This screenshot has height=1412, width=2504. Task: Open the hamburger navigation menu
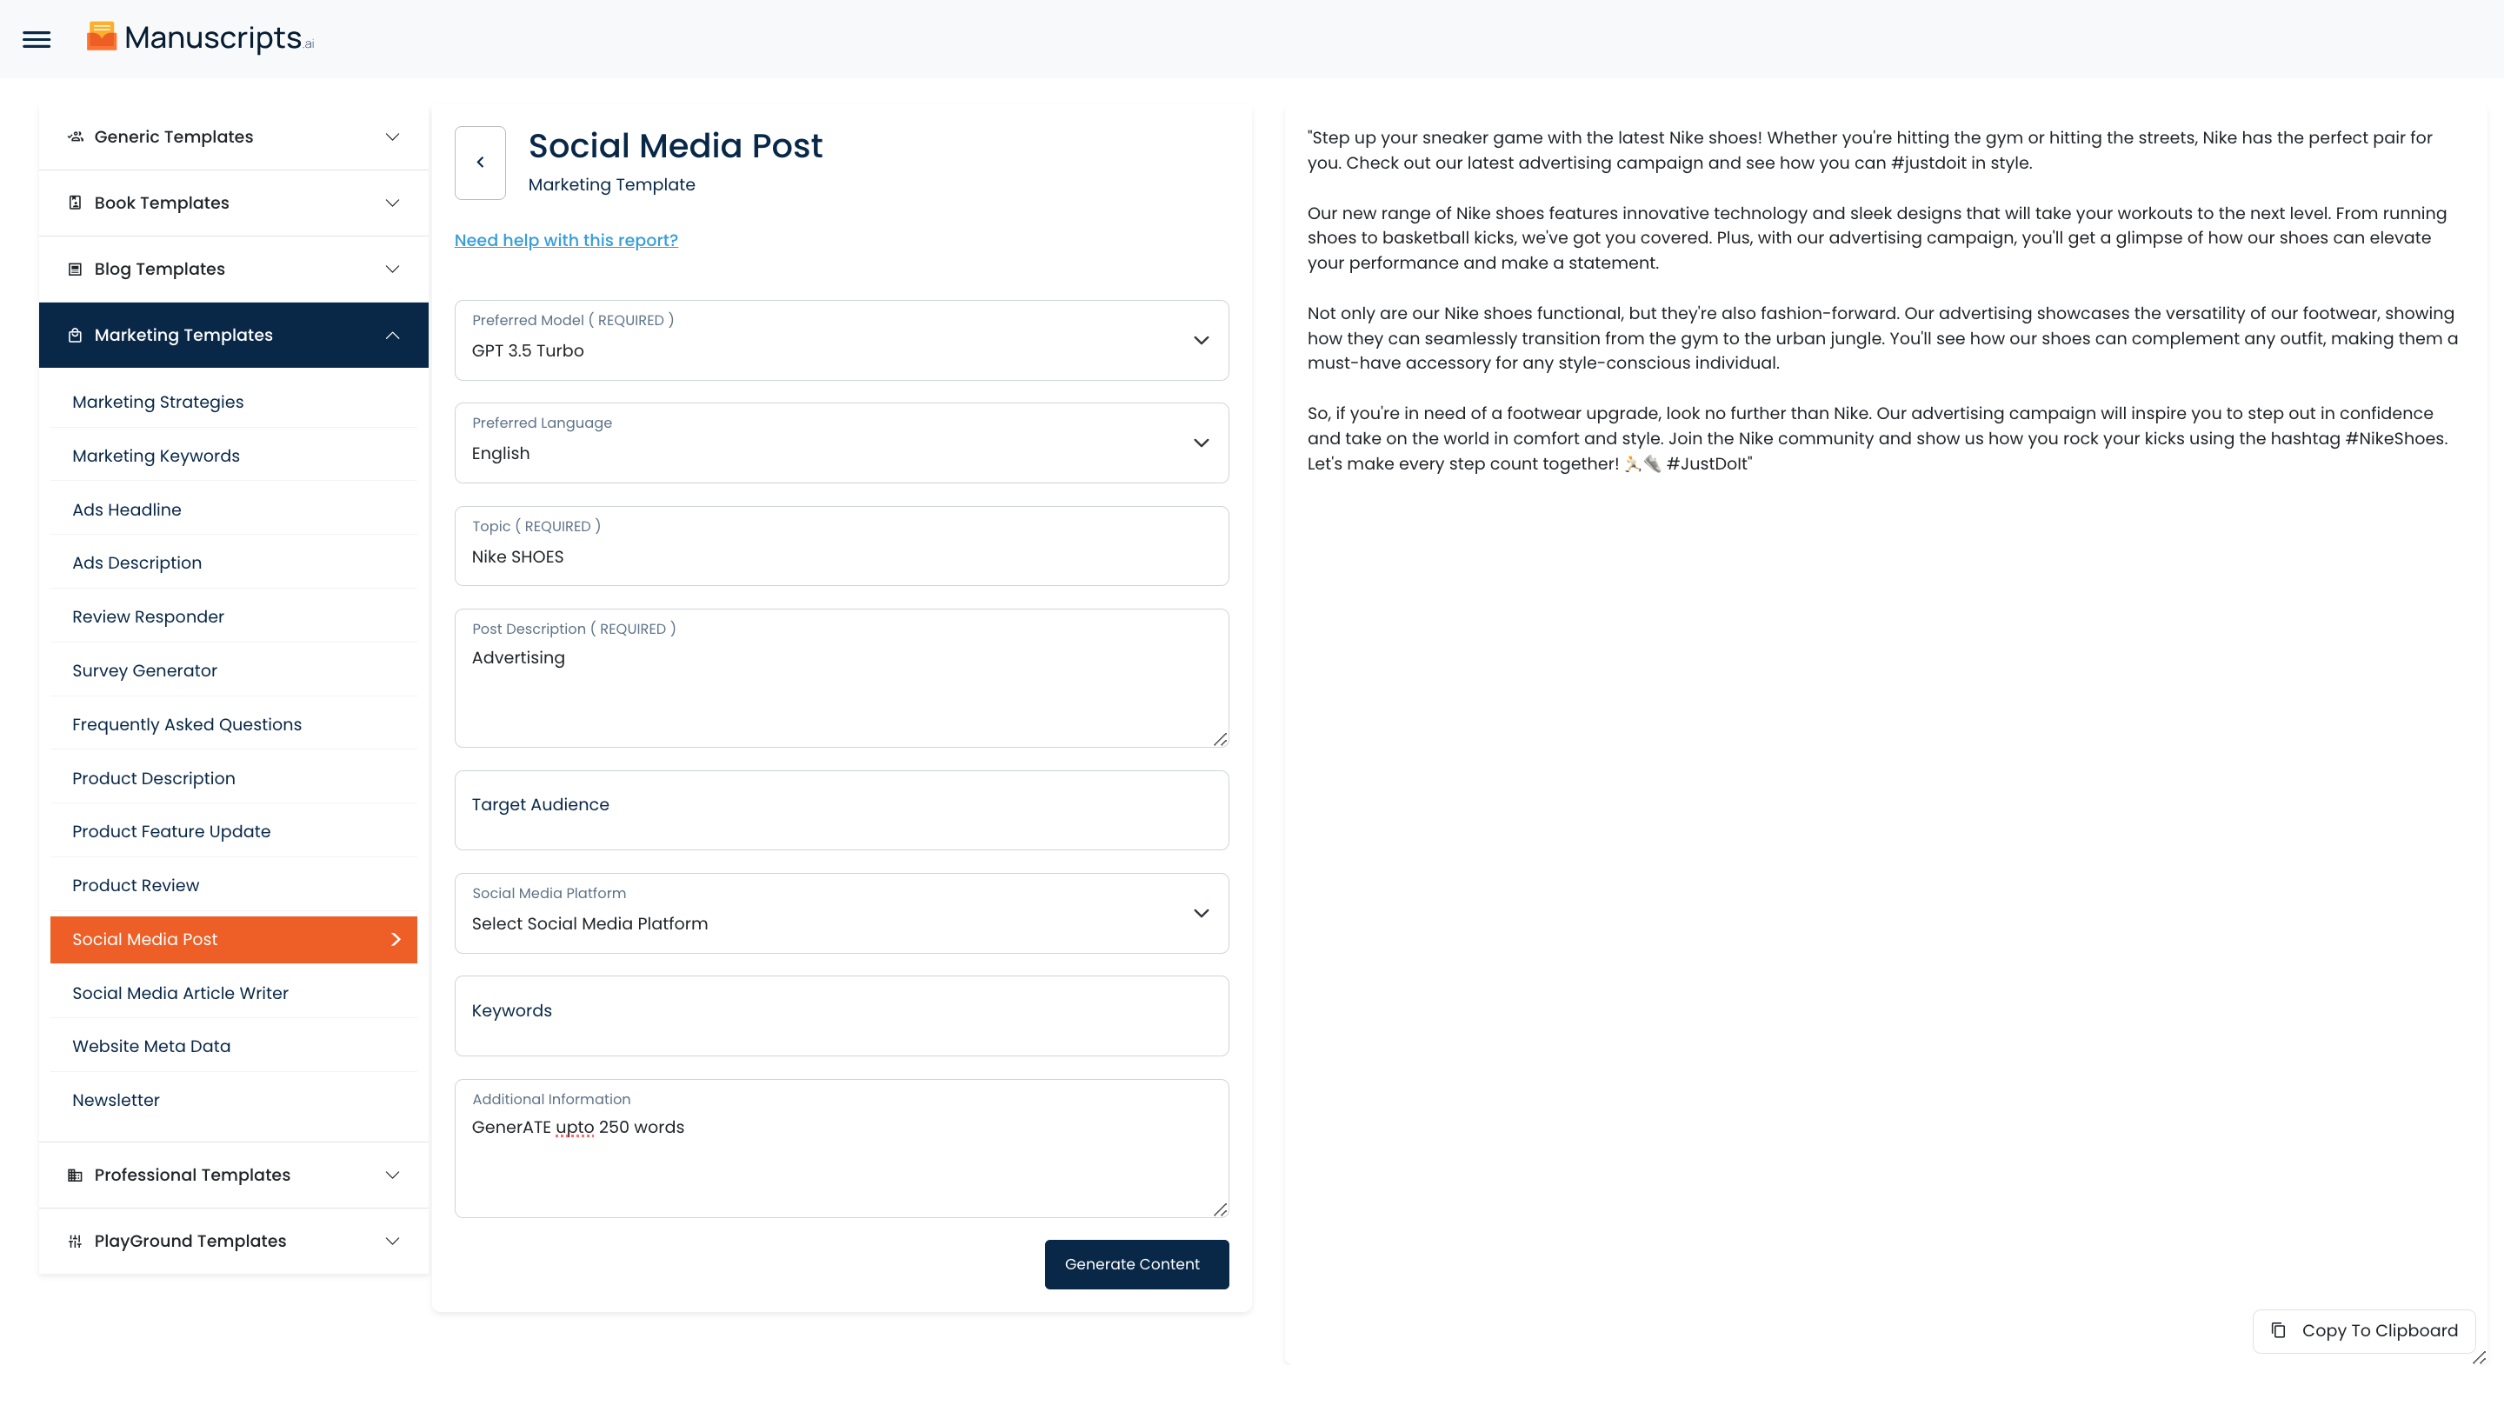click(x=37, y=39)
